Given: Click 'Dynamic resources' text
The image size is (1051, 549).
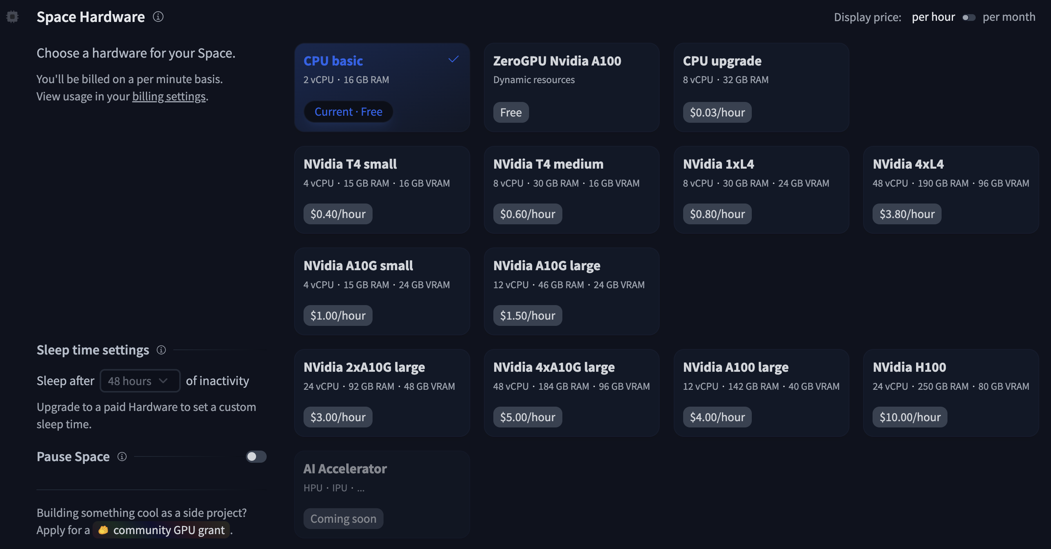Looking at the screenshot, I should (x=534, y=80).
